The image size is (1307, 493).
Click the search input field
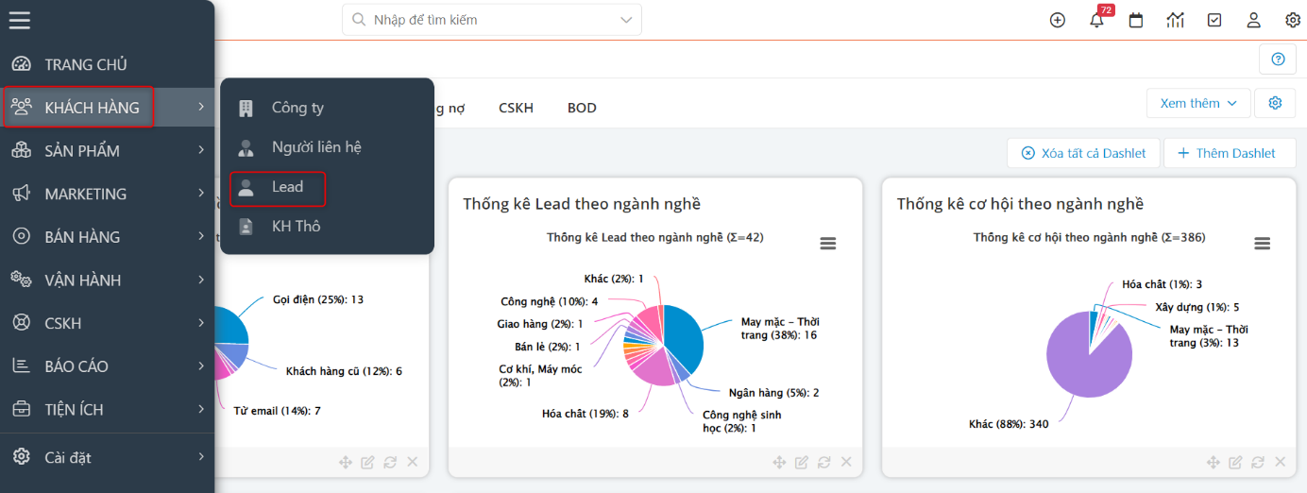[x=482, y=20]
